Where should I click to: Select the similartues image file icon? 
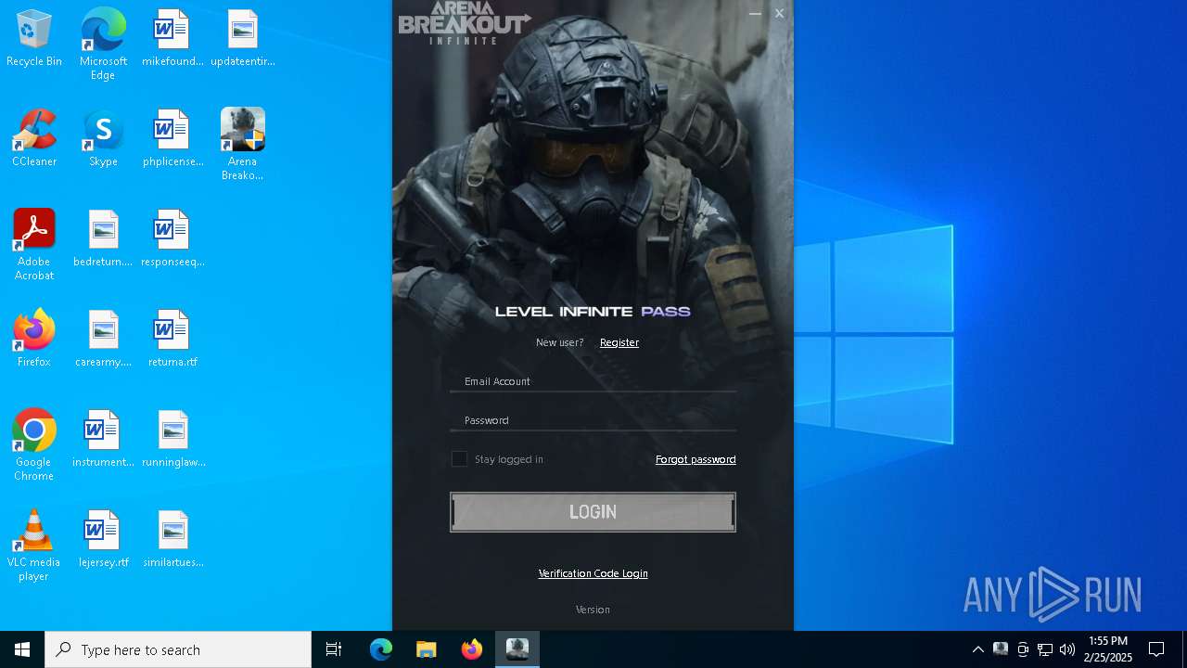coord(172,540)
